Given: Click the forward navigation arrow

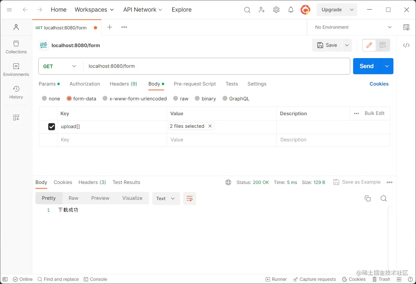Looking at the screenshot, I should tap(40, 10).
